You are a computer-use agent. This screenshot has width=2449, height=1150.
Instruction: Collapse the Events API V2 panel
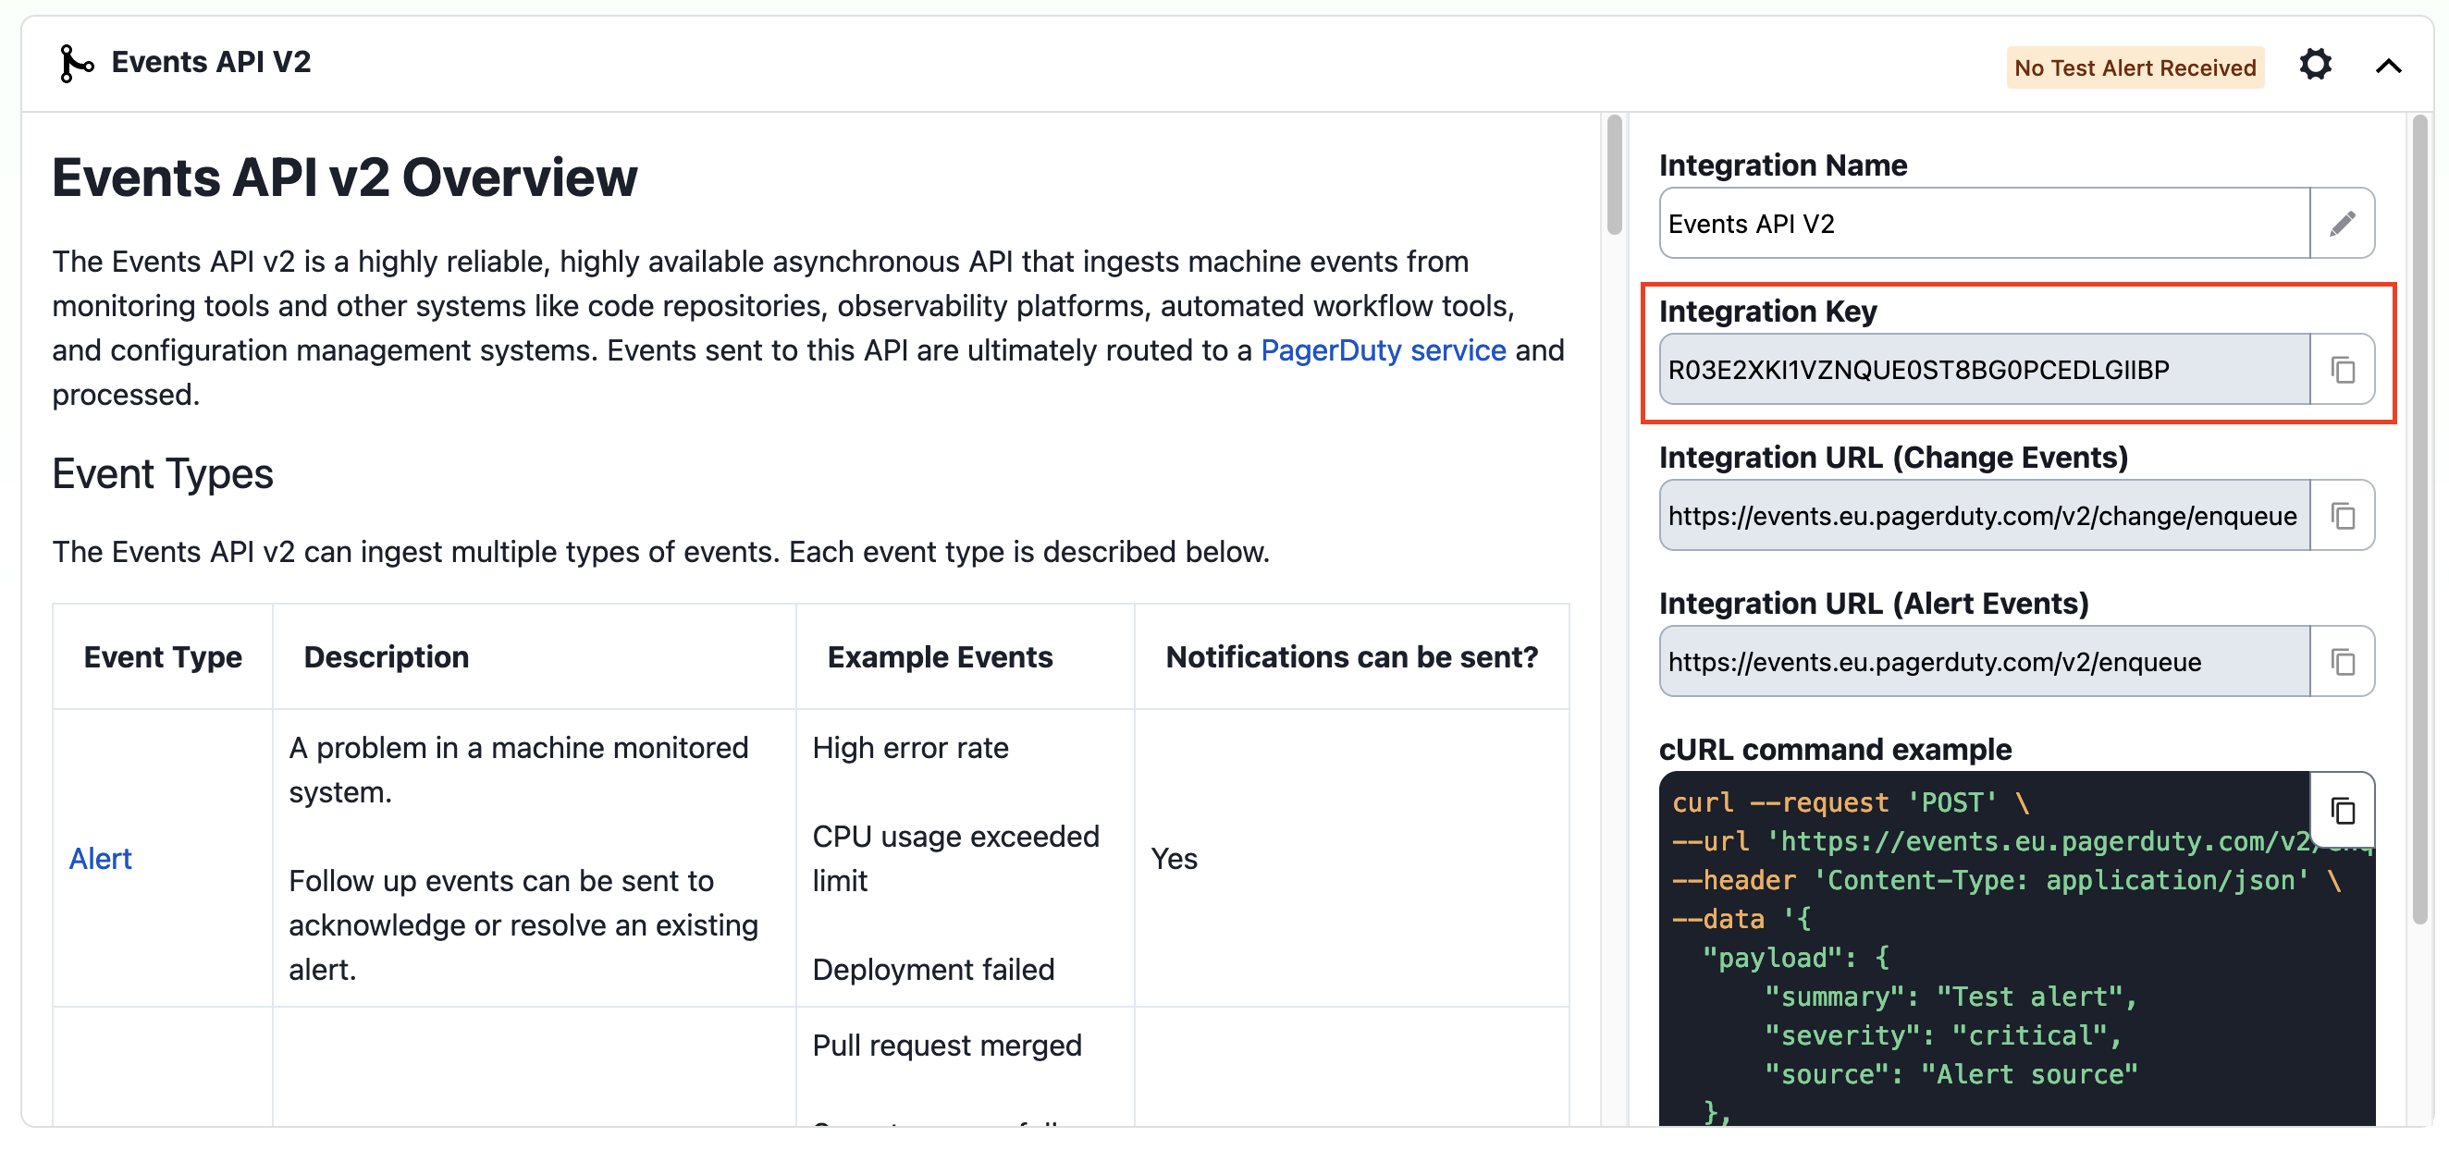click(x=2388, y=66)
